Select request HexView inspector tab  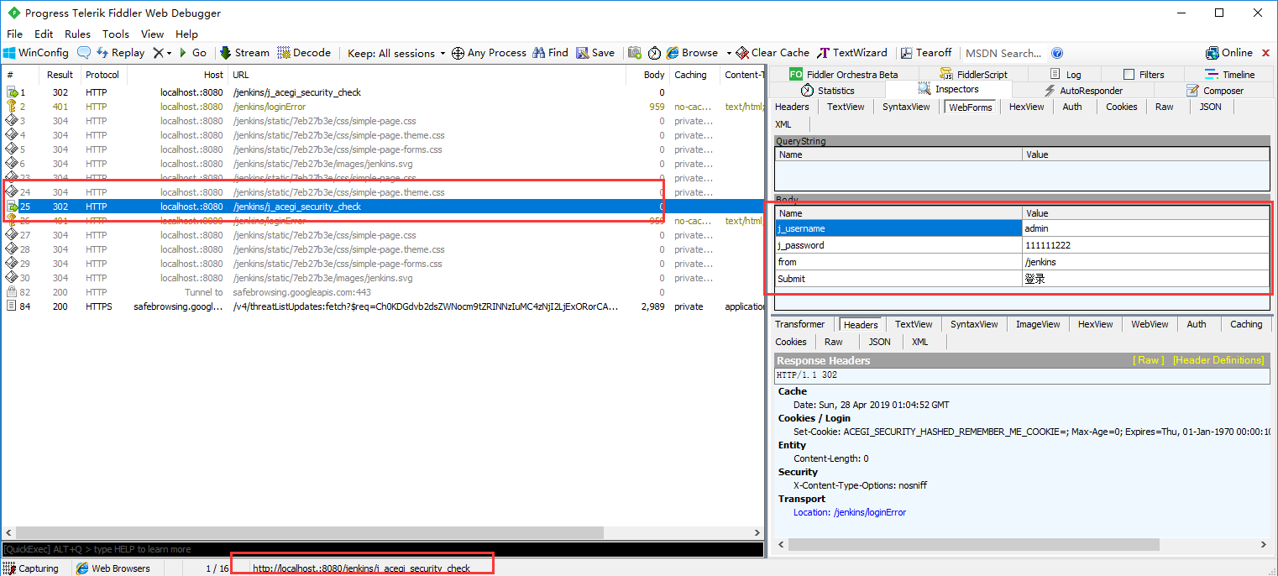(x=1026, y=107)
